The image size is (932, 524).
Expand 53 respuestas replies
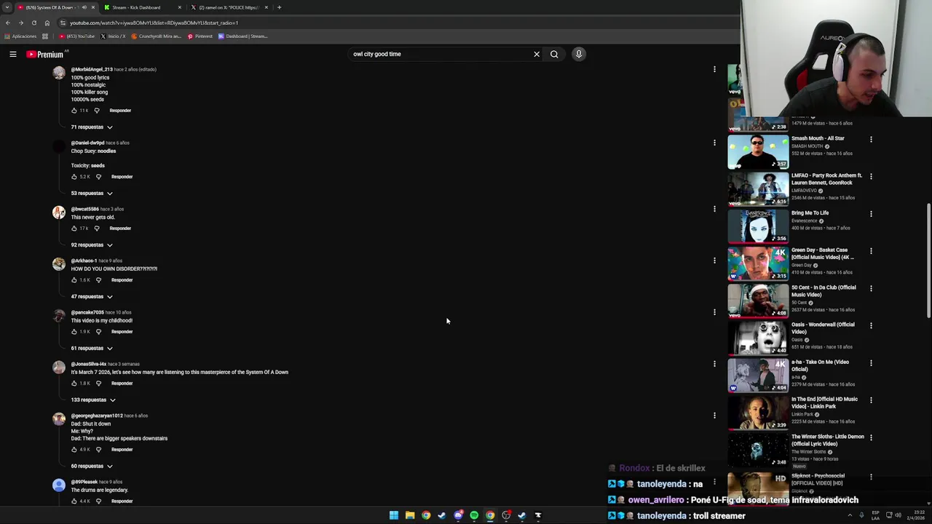[x=92, y=194]
